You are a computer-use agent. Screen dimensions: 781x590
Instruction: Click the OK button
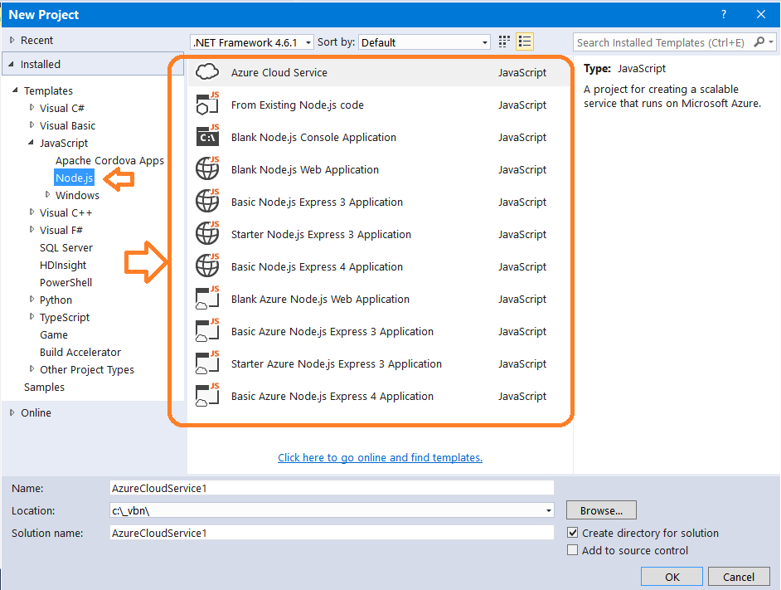click(x=672, y=577)
